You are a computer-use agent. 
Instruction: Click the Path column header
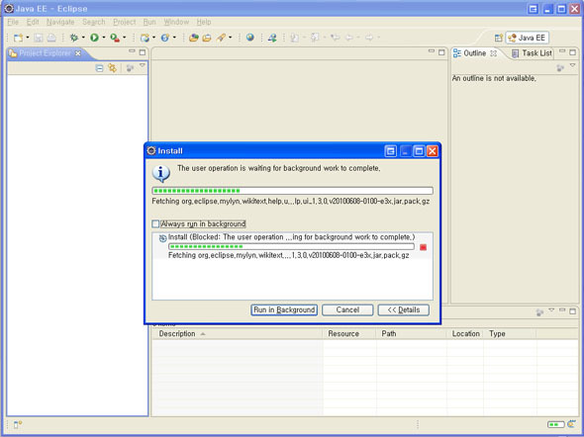tap(411, 333)
